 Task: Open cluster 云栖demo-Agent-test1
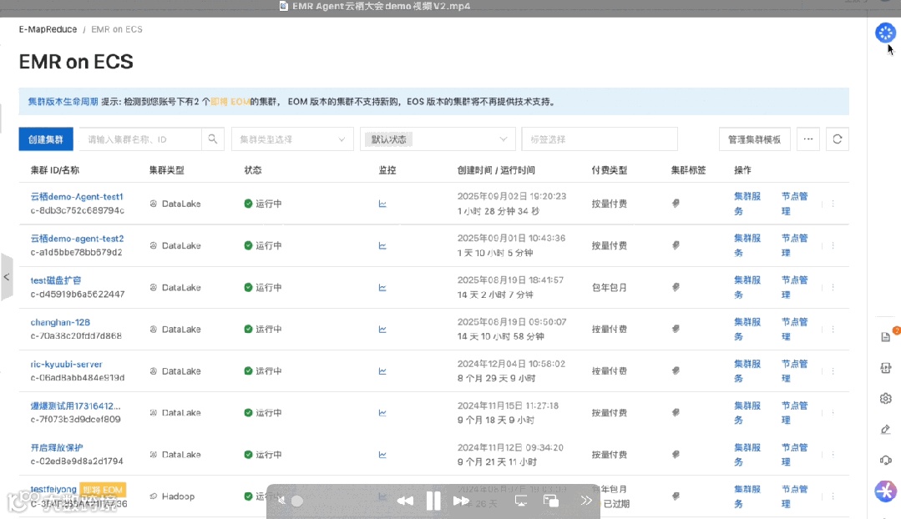[x=77, y=196]
